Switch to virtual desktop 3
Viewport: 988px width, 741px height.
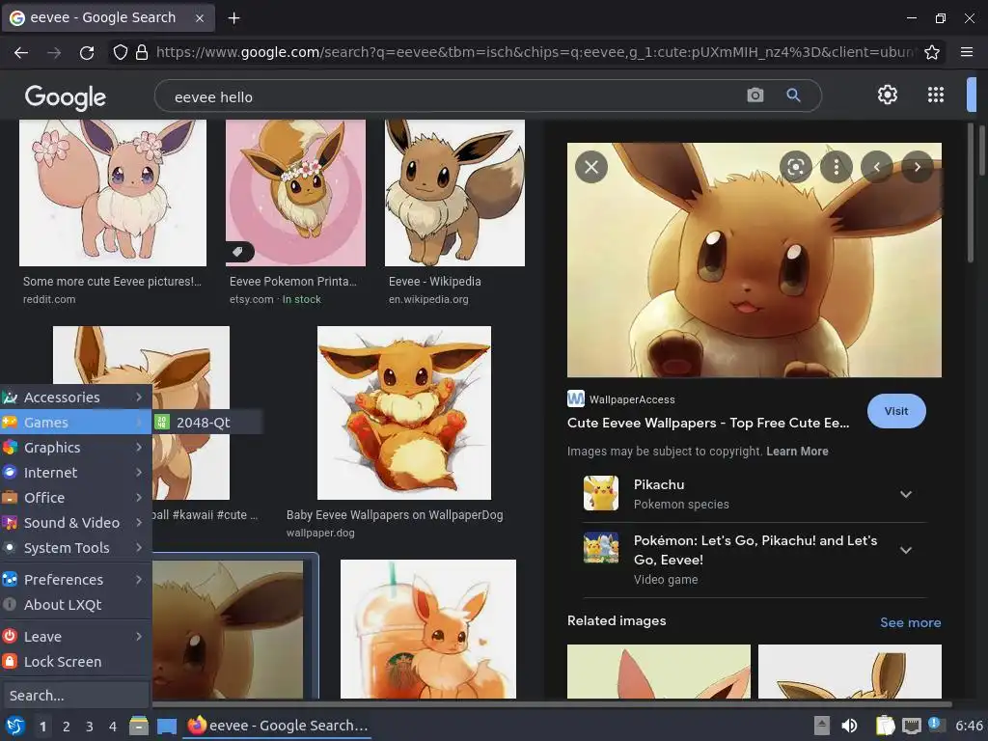coord(90,727)
